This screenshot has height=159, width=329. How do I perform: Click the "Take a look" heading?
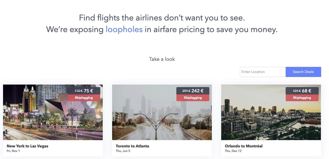pyautogui.click(x=162, y=59)
